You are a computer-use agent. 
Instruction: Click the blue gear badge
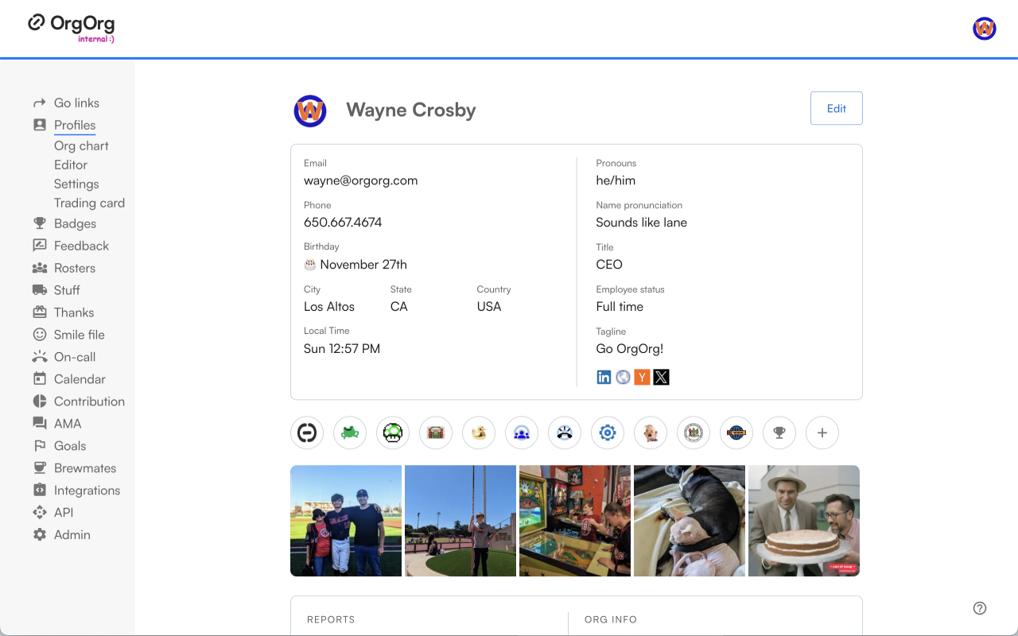pyautogui.click(x=608, y=432)
